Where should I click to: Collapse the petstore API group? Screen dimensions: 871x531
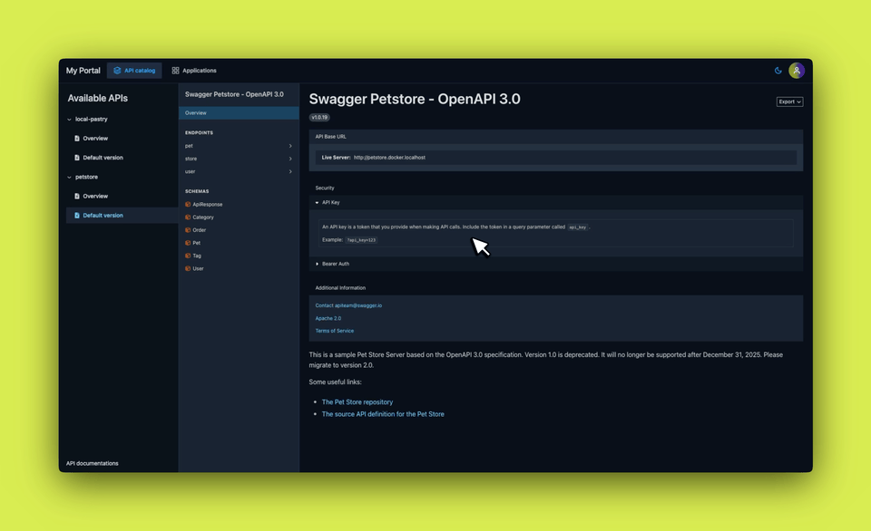[69, 178]
